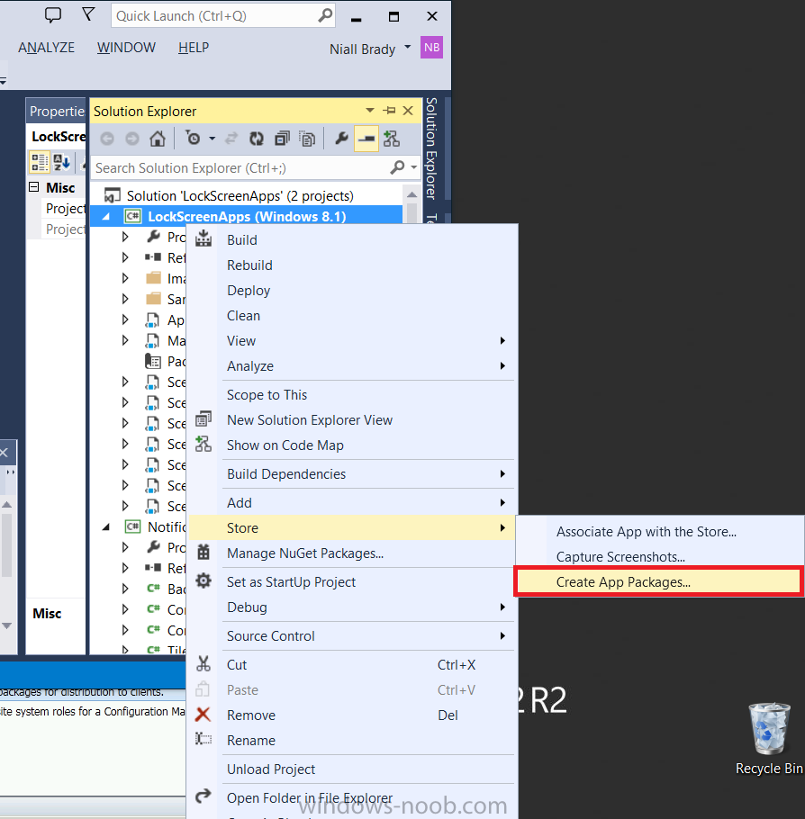Select Open Folder in File Explorer
Viewport: 805px width, 819px height.
[x=352, y=797]
